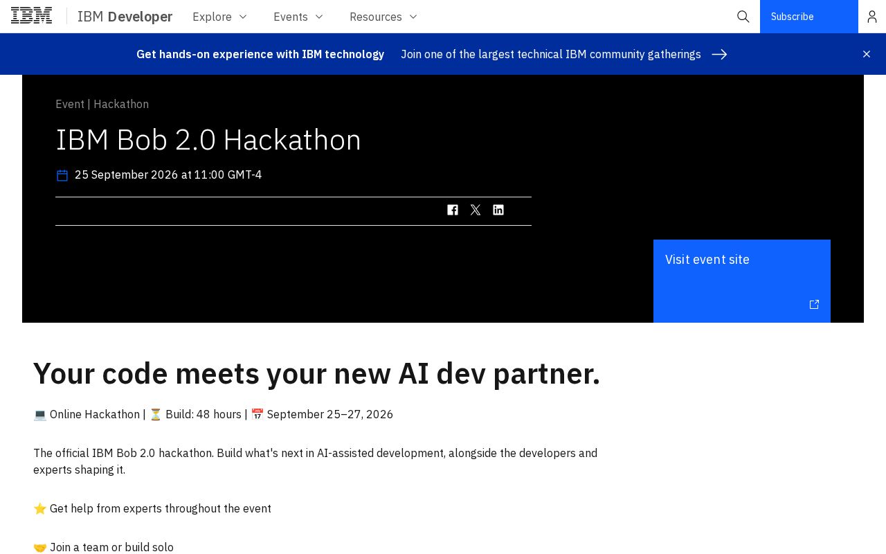Click the banner's right arrow icon
Viewport: 886px width, 554px height.
pos(719,54)
